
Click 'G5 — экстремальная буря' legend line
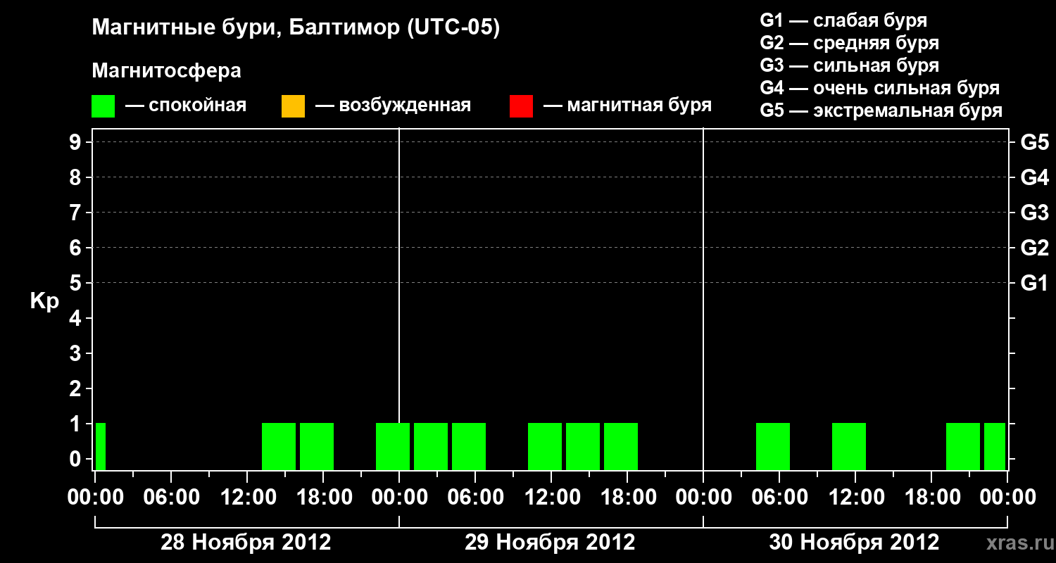pos(881,110)
